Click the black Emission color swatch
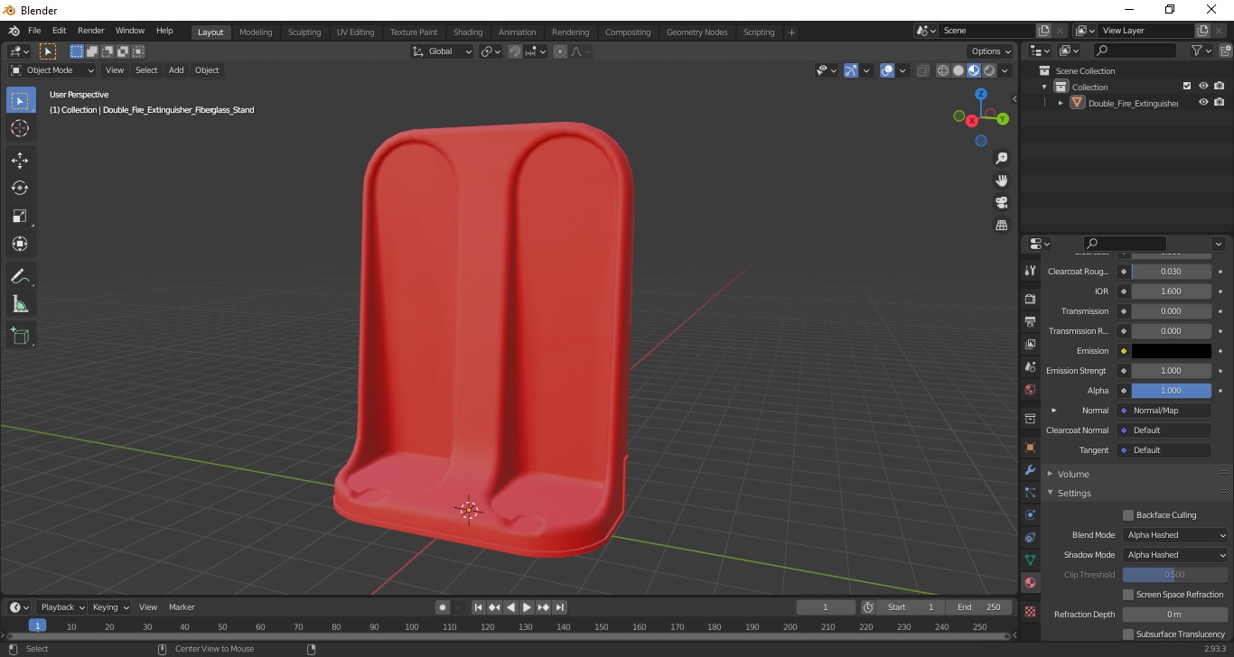The image size is (1234, 657). (x=1172, y=351)
